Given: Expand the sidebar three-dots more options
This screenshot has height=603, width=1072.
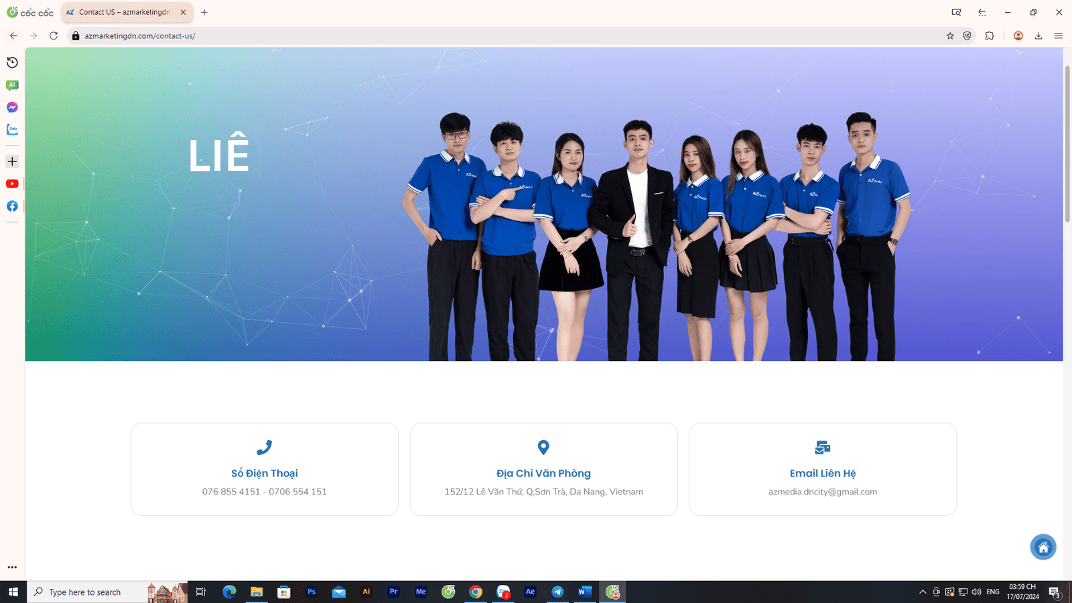Looking at the screenshot, I should tap(12, 567).
